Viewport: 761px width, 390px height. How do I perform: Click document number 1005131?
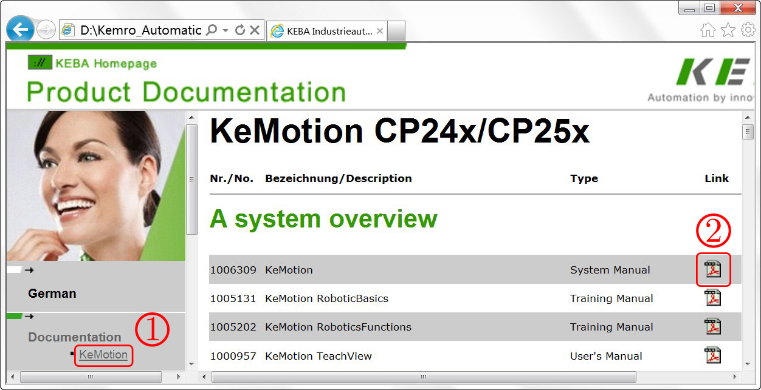pyautogui.click(x=233, y=298)
